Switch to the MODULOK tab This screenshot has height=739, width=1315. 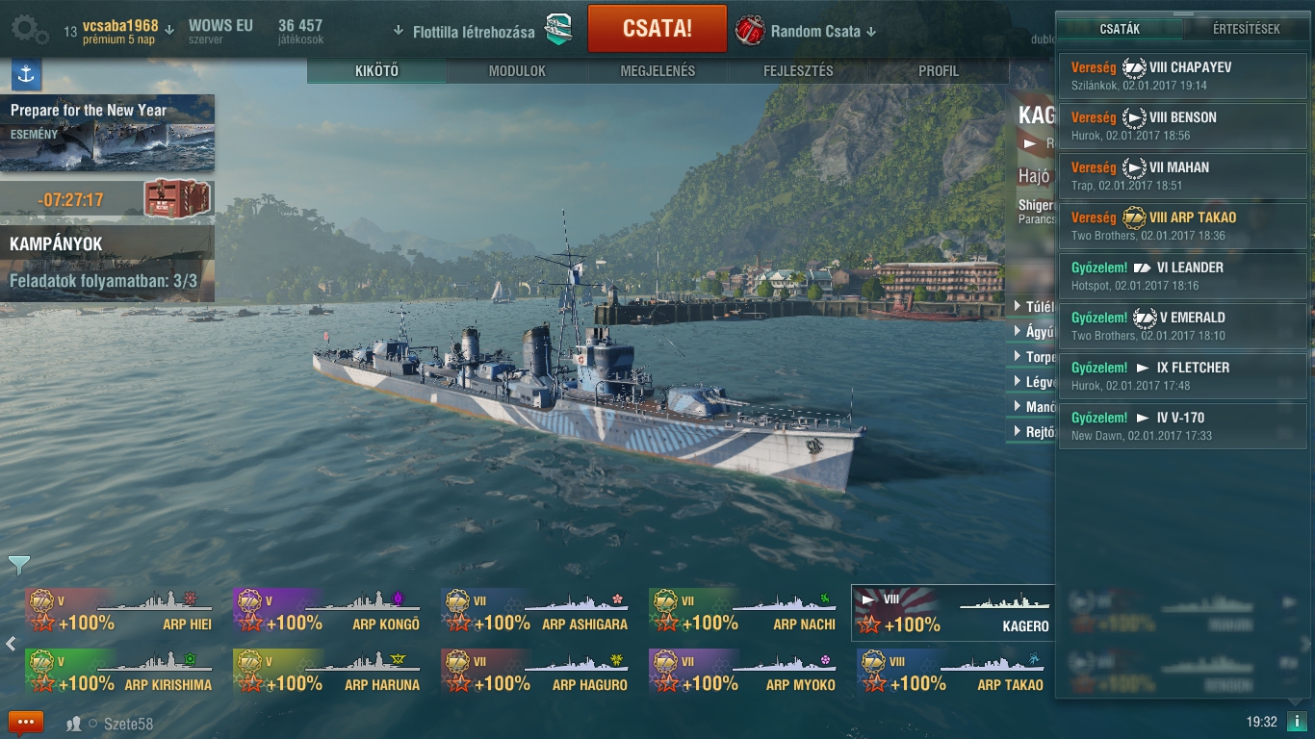(517, 71)
